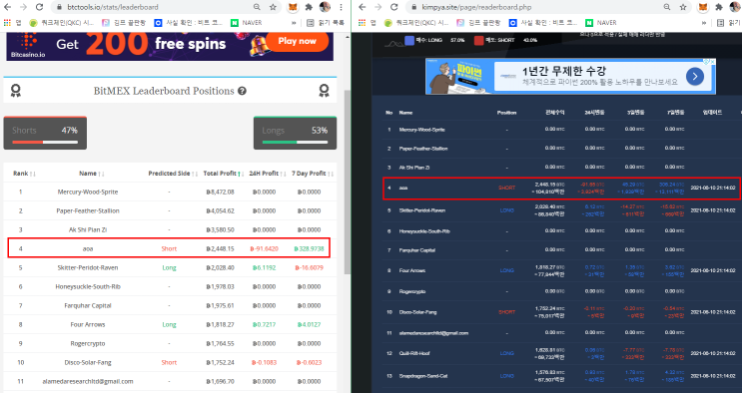Open the 쿼크체인(QKC) bookmark in the left window
742x393 pixels.
pyautogui.click(x=62, y=23)
